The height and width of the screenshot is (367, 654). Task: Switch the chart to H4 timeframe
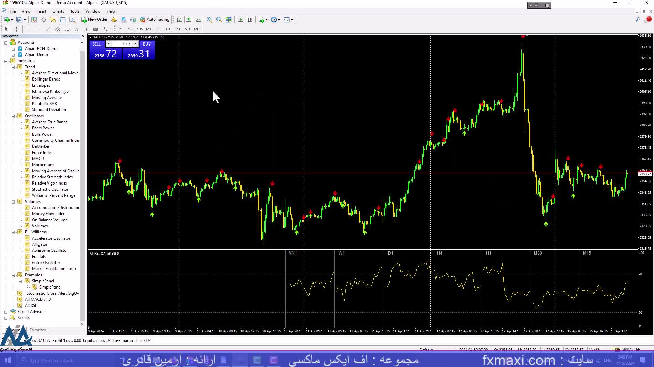(x=168, y=29)
